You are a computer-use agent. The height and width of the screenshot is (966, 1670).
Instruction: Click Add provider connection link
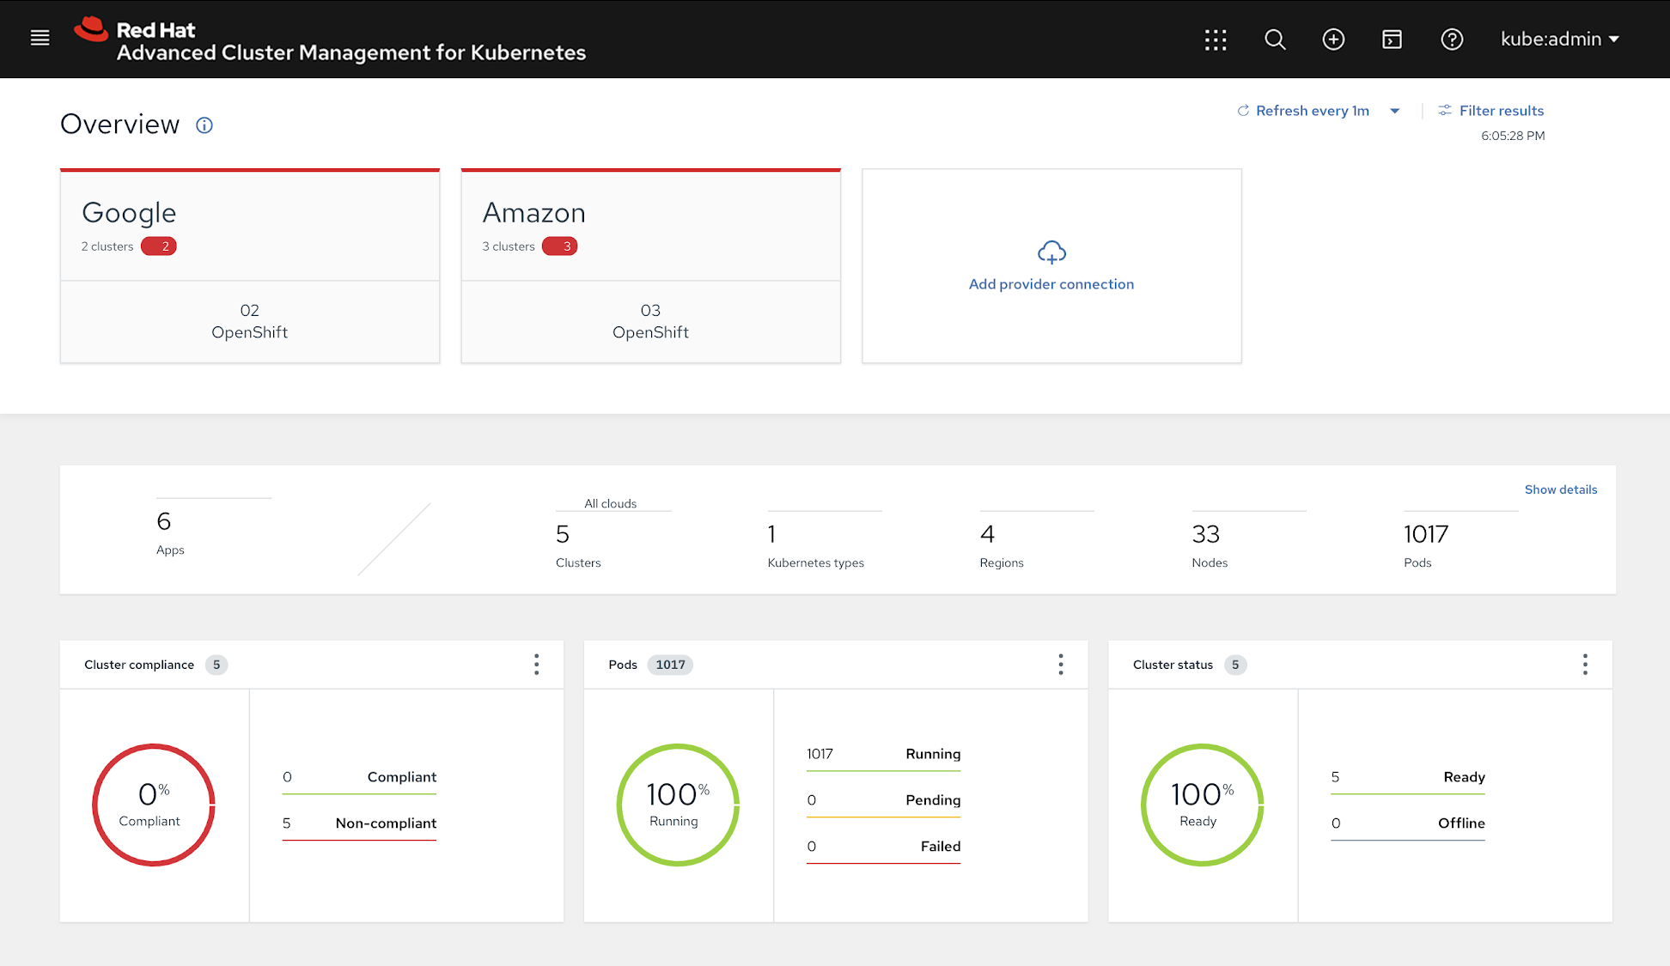coord(1051,284)
